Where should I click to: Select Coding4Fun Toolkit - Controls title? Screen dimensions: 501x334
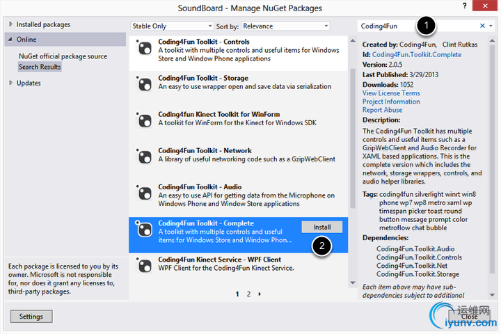coord(204,42)
